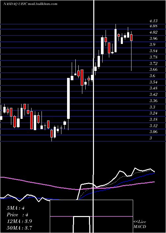Click the highest white candlestick near 4.08
This screenshot has width=166, height=233.
[x=116, y=41]
